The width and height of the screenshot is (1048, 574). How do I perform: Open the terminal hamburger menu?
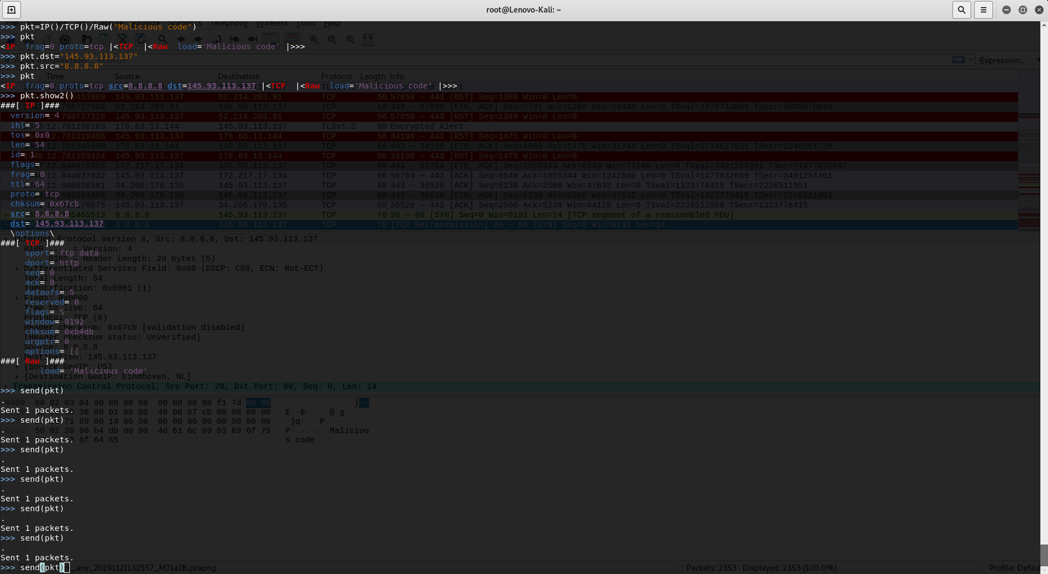[x=983, y=10]
